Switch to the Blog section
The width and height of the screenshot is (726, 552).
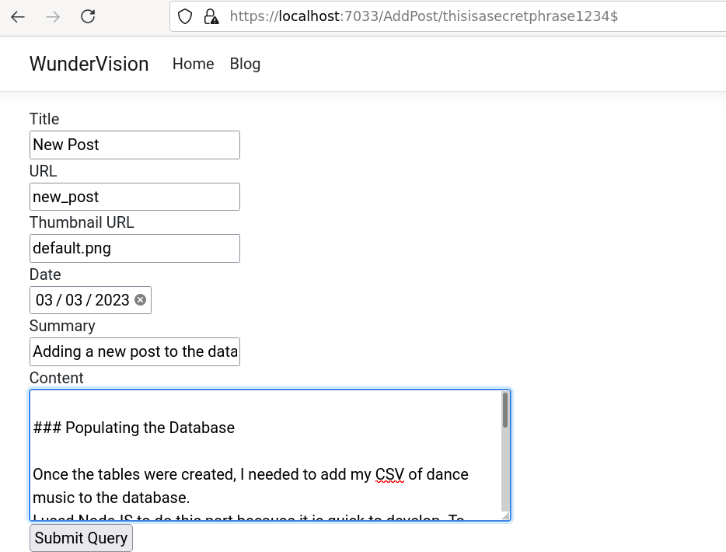pyautogui.click(x=245, y=64)
